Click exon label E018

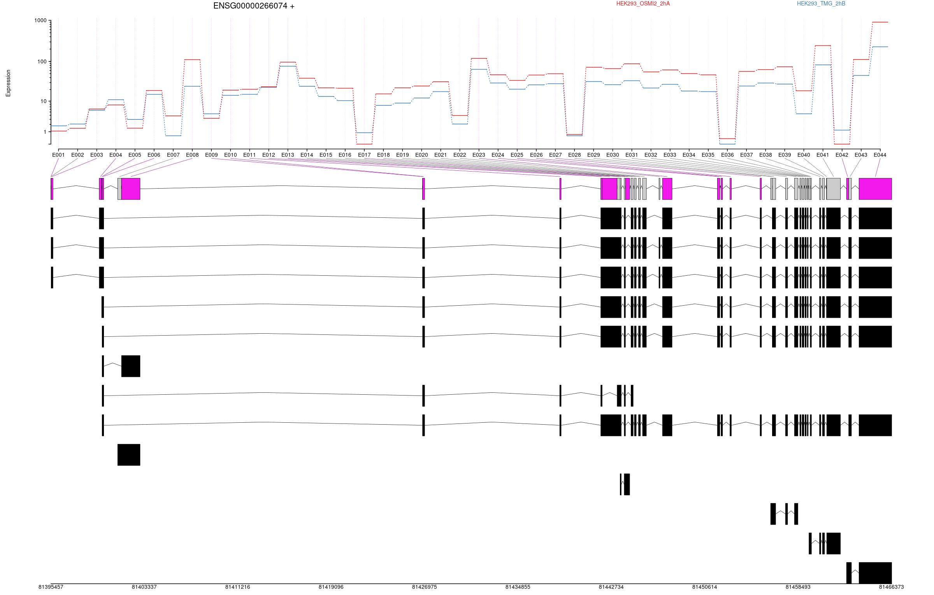click(383, 155)
